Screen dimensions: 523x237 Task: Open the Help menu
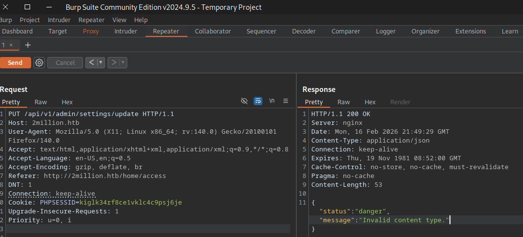pyautogui.click(x=141, y=20)
